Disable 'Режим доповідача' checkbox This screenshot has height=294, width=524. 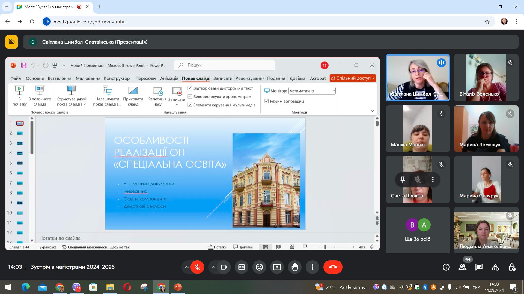click(266, 101)
